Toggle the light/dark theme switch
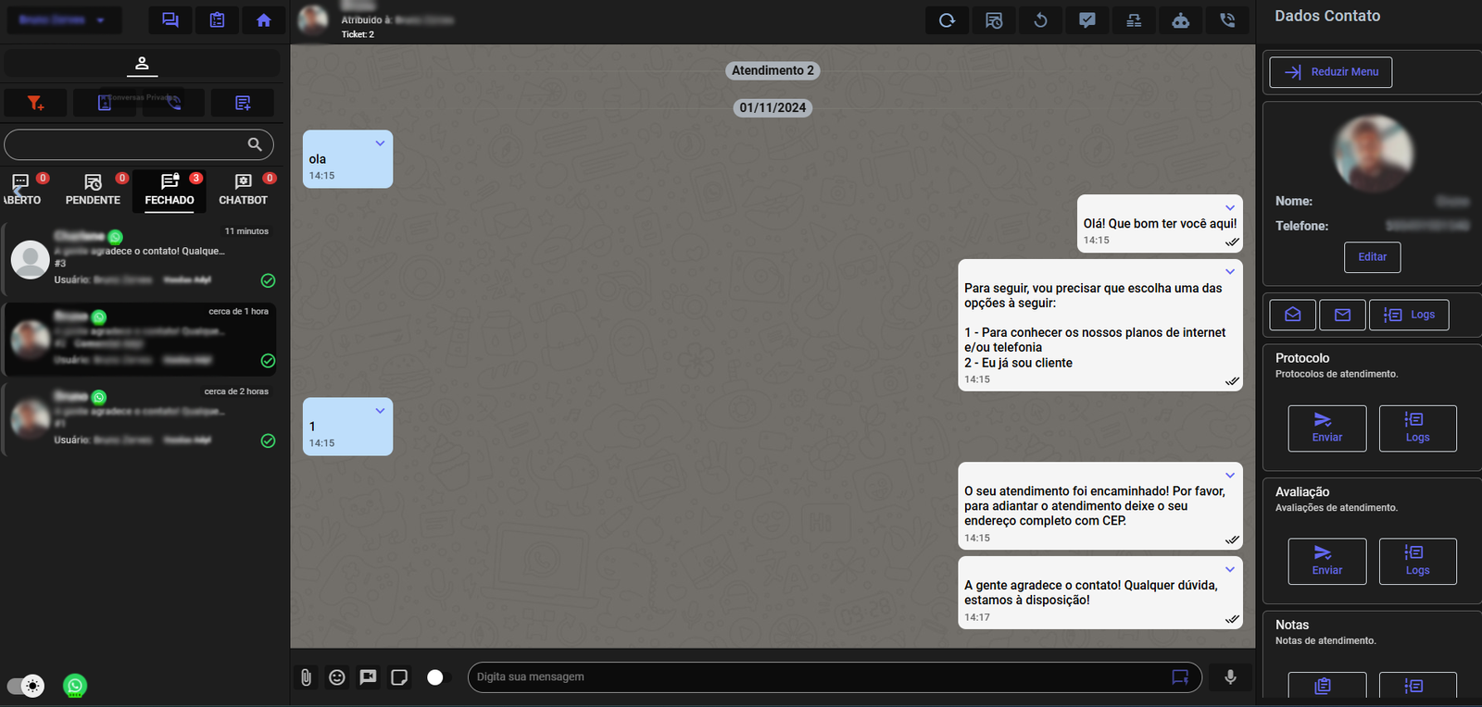Image resolution: width=1482 pixels, height=707 pixels. click(25, 686)
